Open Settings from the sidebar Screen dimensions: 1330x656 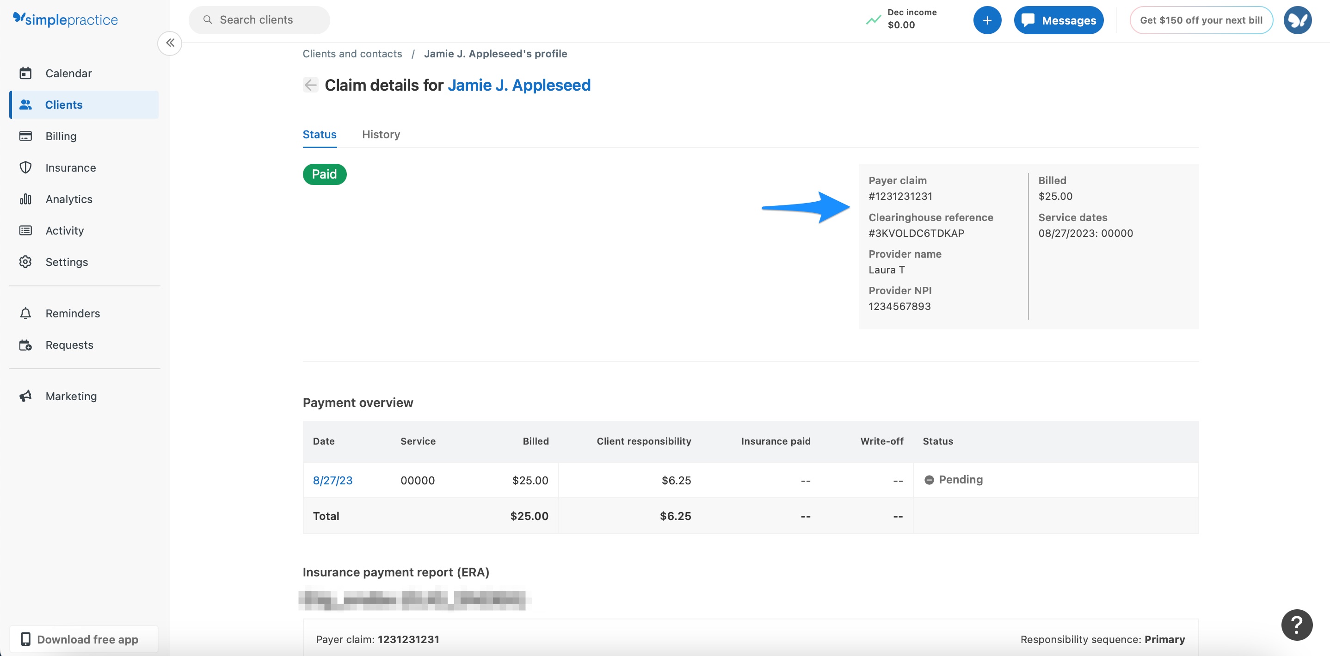click(84, 262)
